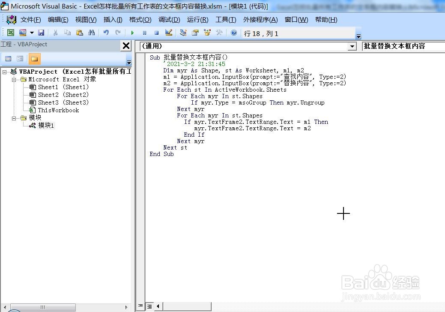Click the project pane horizontal scrollbar thumb

point(42,307)
